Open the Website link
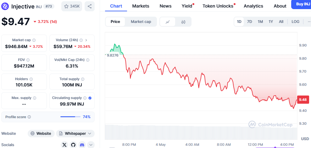 click(x=41, y=134)
